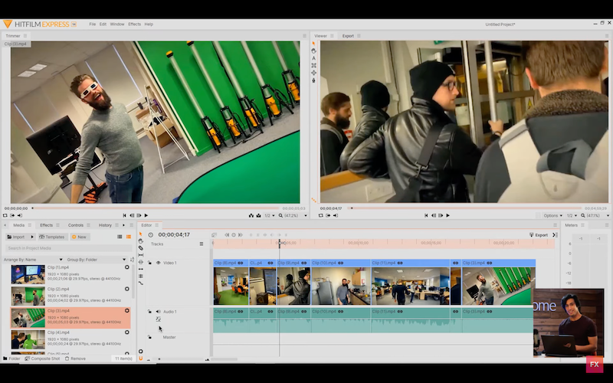Click Export button in Editor timeline
The image size is (613, 383).
click(539, 235)
